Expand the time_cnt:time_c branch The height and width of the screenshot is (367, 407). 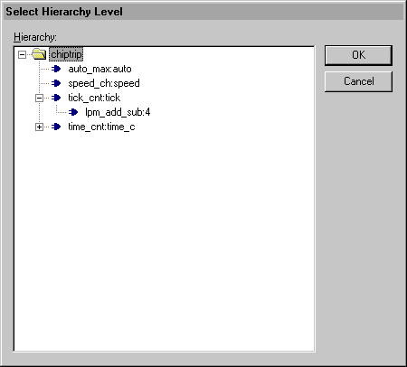click(x=39, y=127)
